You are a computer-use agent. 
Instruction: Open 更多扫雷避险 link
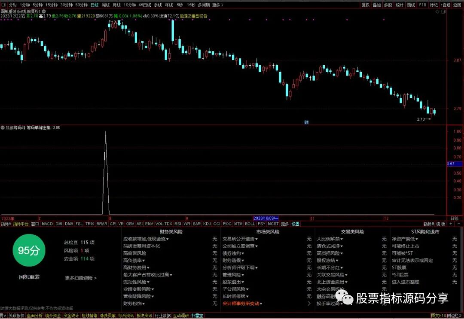click(81, 278)
